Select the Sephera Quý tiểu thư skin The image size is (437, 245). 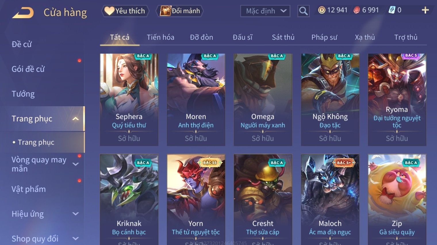pos(129,100)
